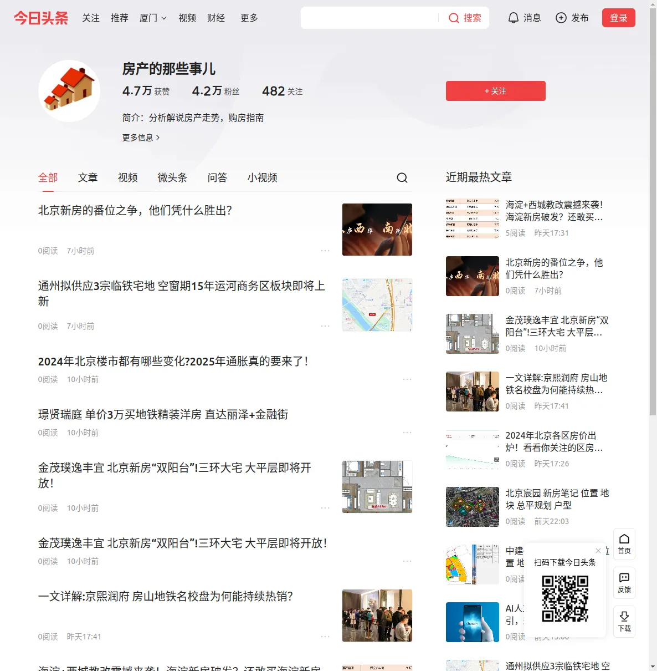The width and height of the screenshot is (657, 671).
Task: Open map thumbnail of 通州 article in feed
Action: 377,305
